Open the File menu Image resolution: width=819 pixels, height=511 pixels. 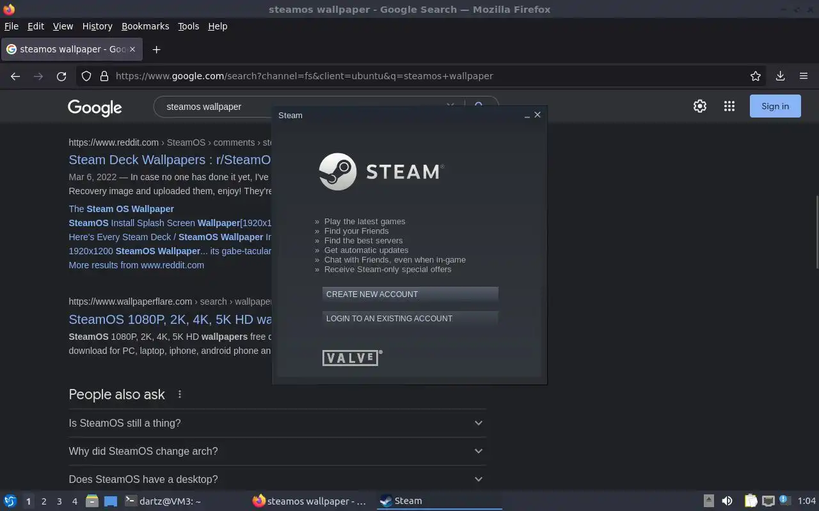12,26
